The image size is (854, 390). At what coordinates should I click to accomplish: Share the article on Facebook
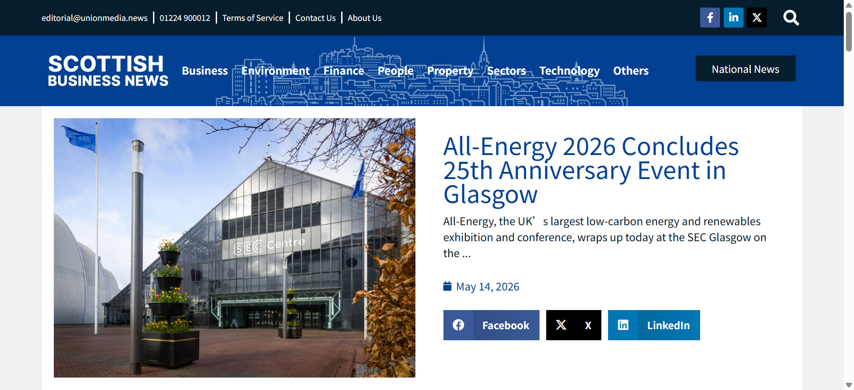[x=491, y=325]
